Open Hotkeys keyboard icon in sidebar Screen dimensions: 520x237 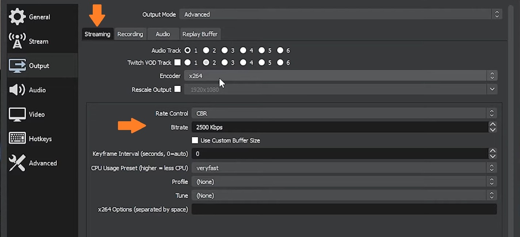[17, 138]
